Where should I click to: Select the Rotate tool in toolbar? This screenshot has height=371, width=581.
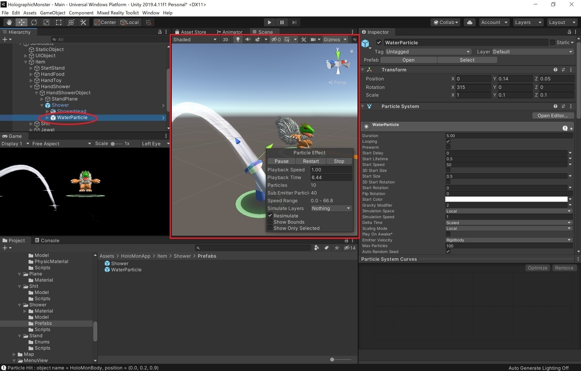pyautogui.click(x=34, y=22)
